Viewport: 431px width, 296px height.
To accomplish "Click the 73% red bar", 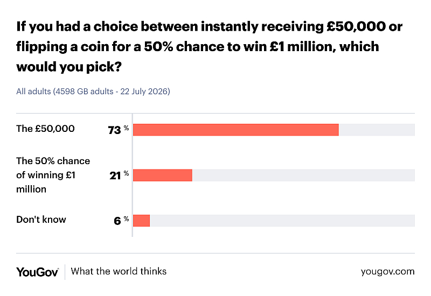I will pyautogui.click(x=236, y=130).
